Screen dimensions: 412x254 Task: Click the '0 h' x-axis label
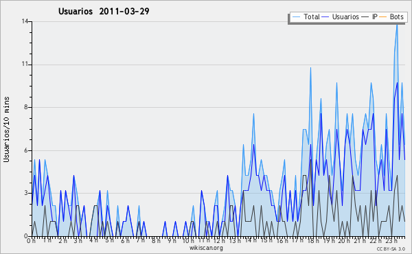coord(32,240)
